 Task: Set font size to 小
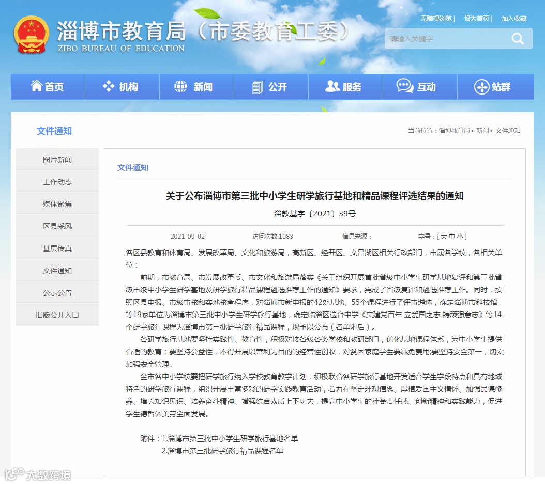click(460, 237)
